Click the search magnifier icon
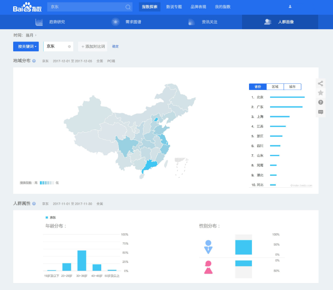Screen dimensions: 333x290 [x=128, y=7]
